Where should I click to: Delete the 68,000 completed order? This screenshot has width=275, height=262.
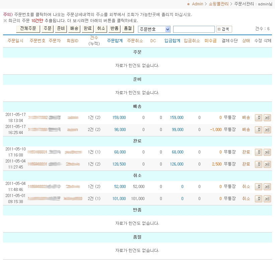pyautogui.click(x=267, y=152)
